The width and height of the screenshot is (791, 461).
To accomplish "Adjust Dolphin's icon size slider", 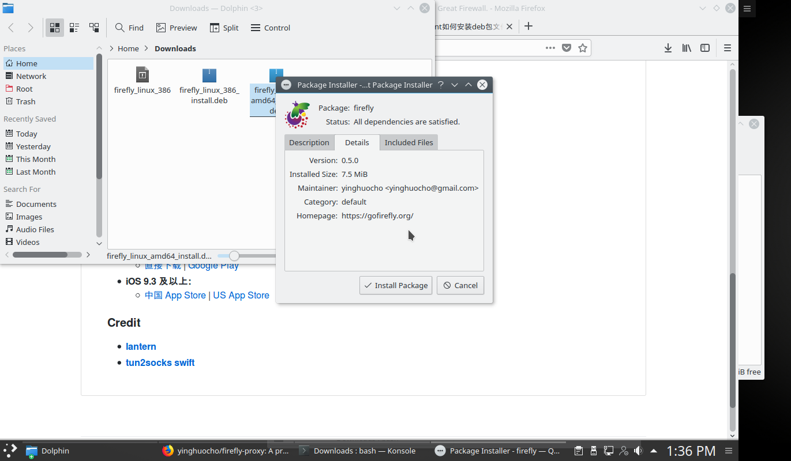I will point(233,255).
